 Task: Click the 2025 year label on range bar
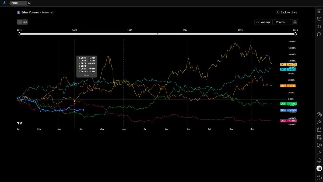coord(240,30)
